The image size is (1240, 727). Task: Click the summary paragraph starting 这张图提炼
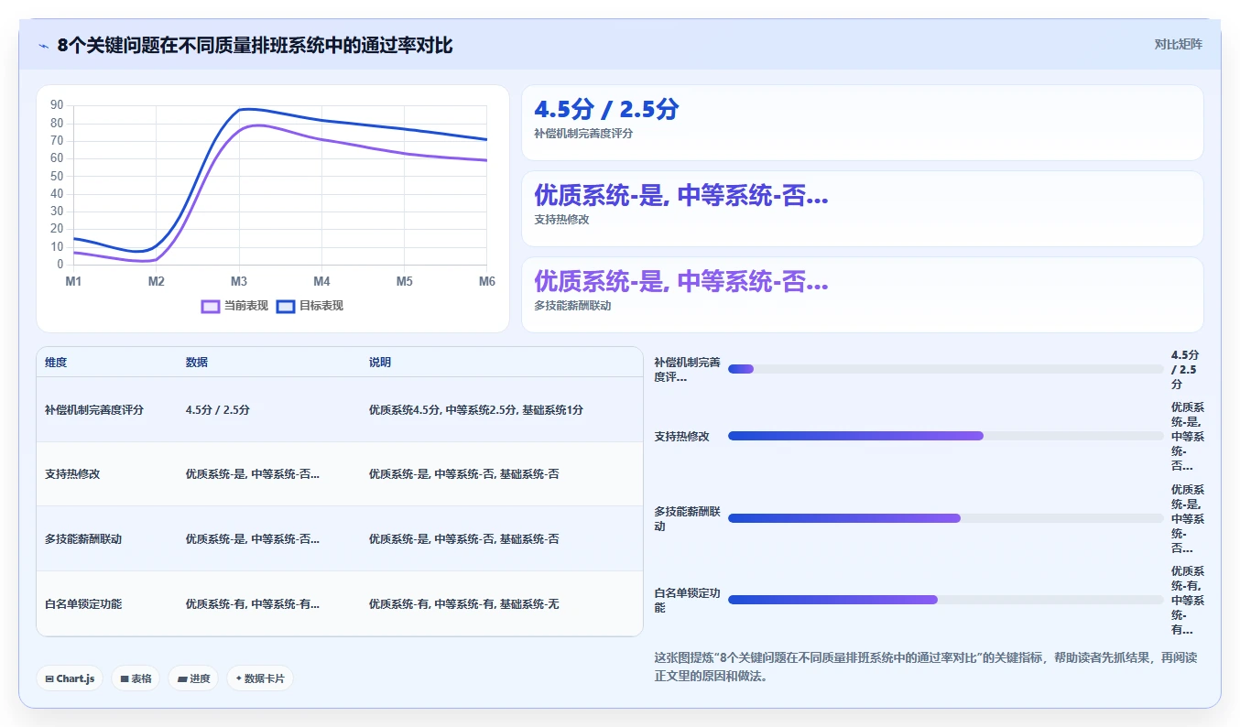[x=926, y=667]
